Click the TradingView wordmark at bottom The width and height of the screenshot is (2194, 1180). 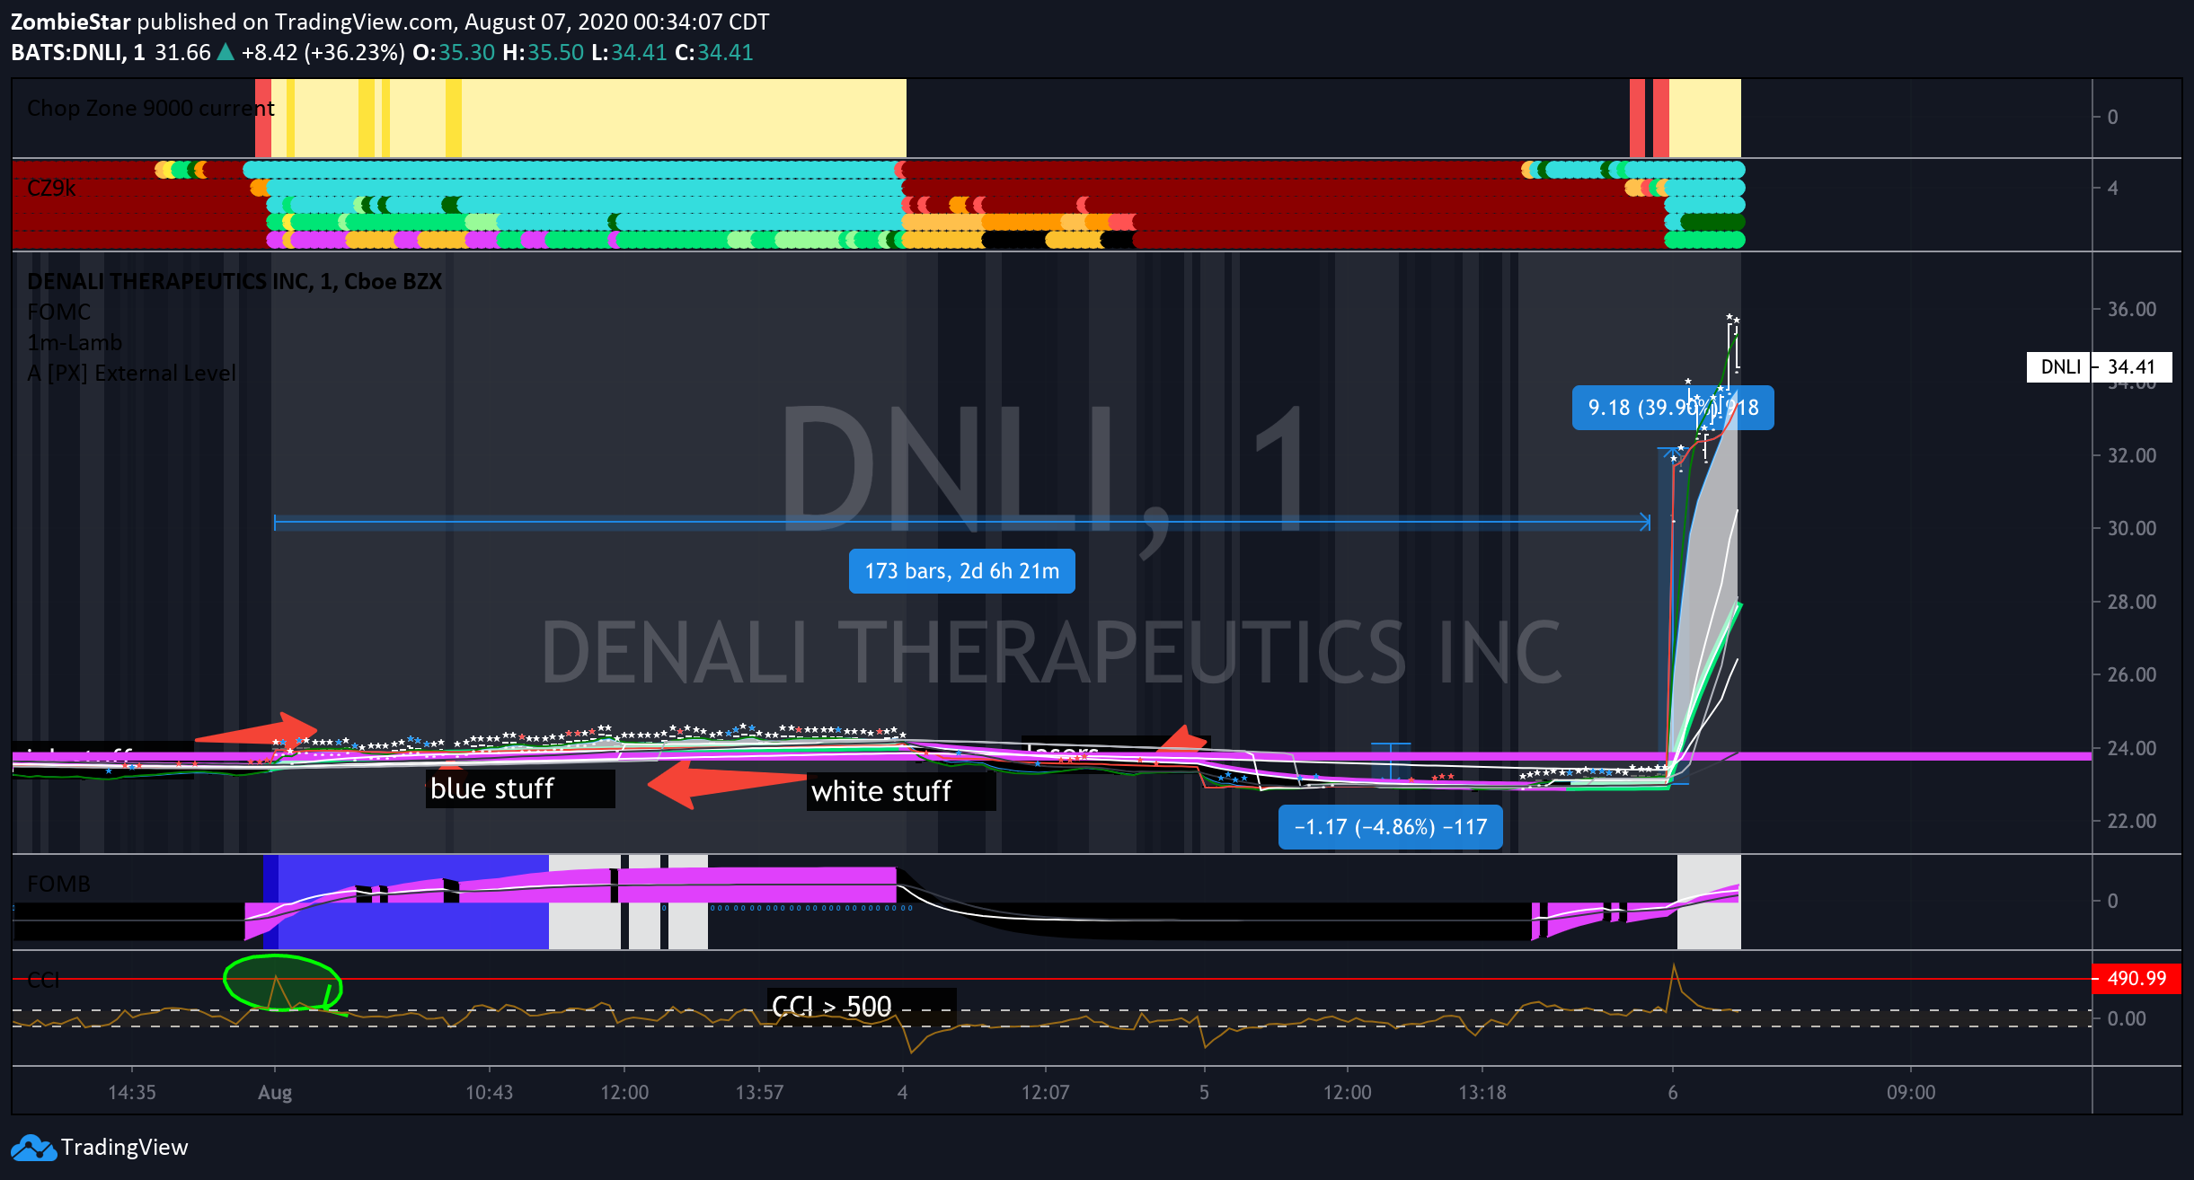[125, 1148]
